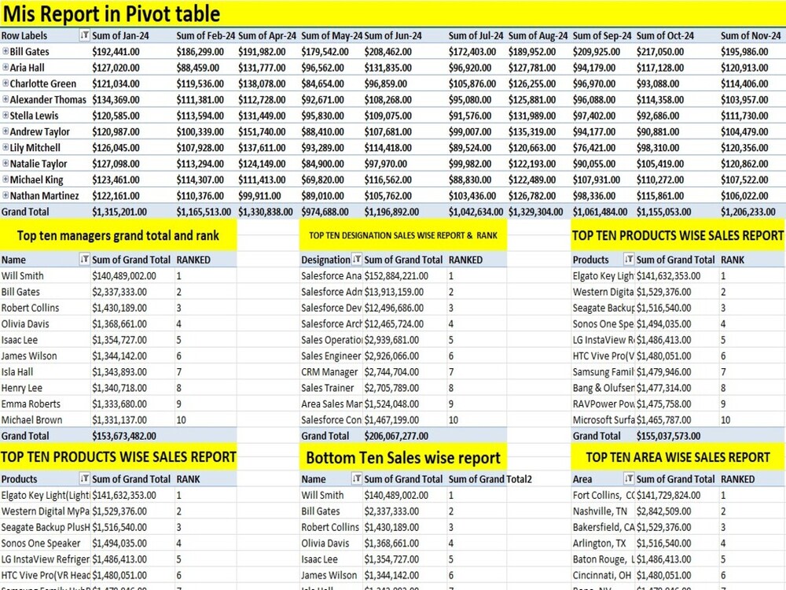Click Michael King May-24 value $69,820.00
This screenshot has height=590, width=786.
pyautogui.click(x=323, y=180)
